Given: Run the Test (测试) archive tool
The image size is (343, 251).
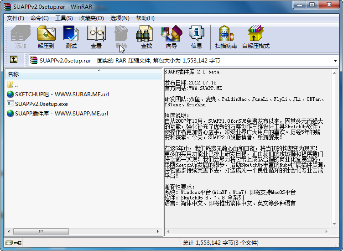Looking at the screenshot, I should pyautogui.click(x=71, y=37).
